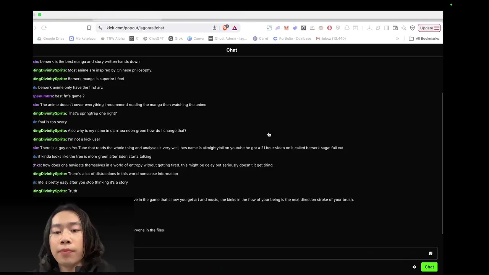This screenshot has height=275, width=489.
Task: Open the Carrd bookmark
Action: 261,39
